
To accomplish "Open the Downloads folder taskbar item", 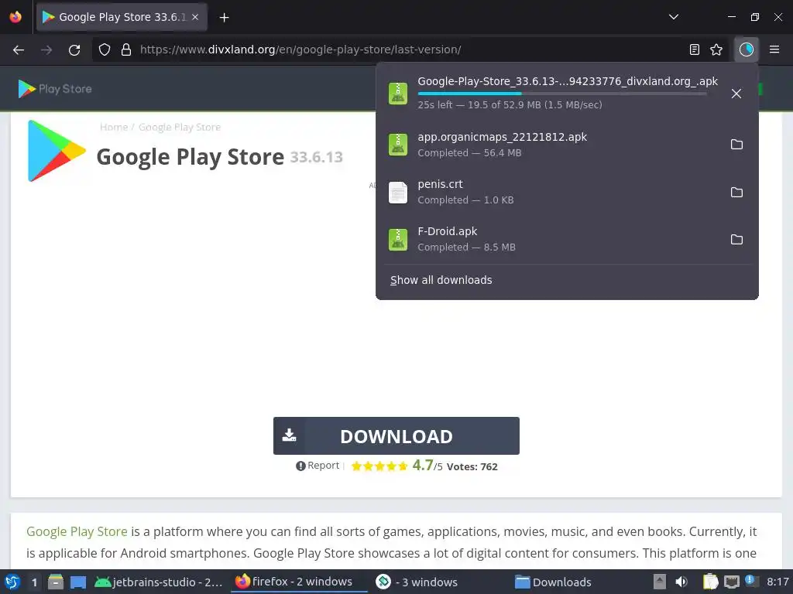I will coord(553,582).
